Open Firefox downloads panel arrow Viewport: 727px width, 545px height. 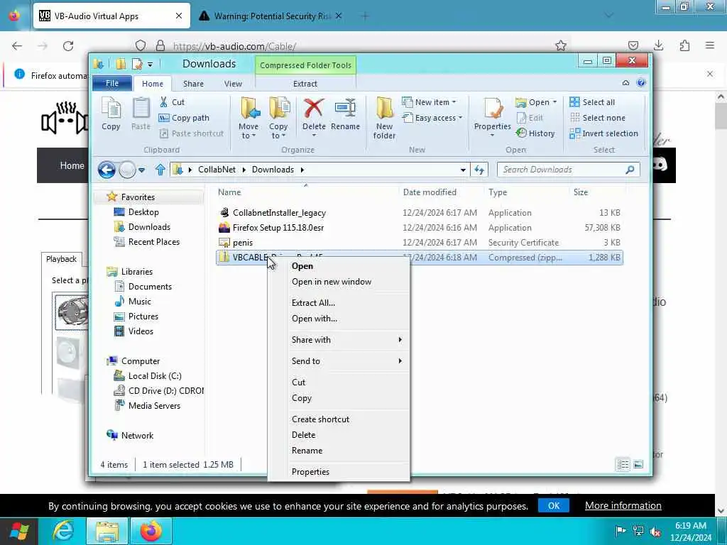pyautogui.click(x=658, y=45)
